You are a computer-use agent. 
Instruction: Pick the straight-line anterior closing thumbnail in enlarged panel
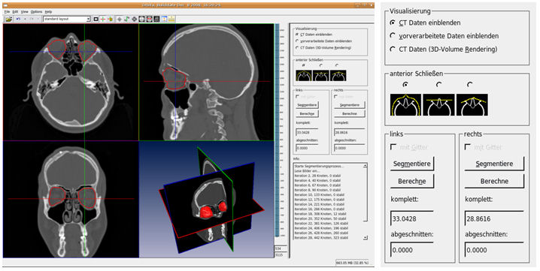click(438, 104)
